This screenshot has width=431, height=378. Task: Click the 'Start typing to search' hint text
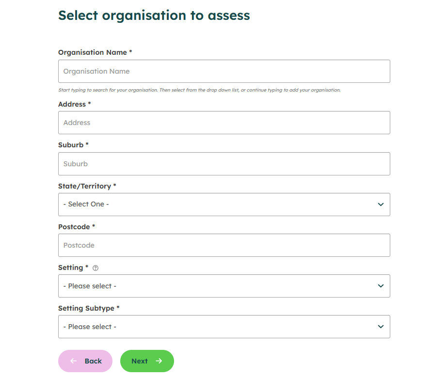[199, 90]
